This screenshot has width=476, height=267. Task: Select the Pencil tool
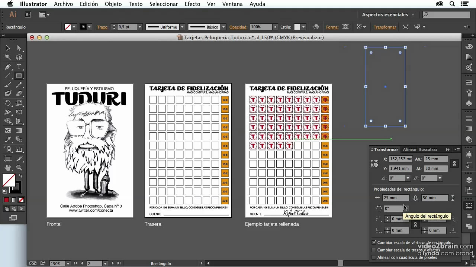coord(19,85)
